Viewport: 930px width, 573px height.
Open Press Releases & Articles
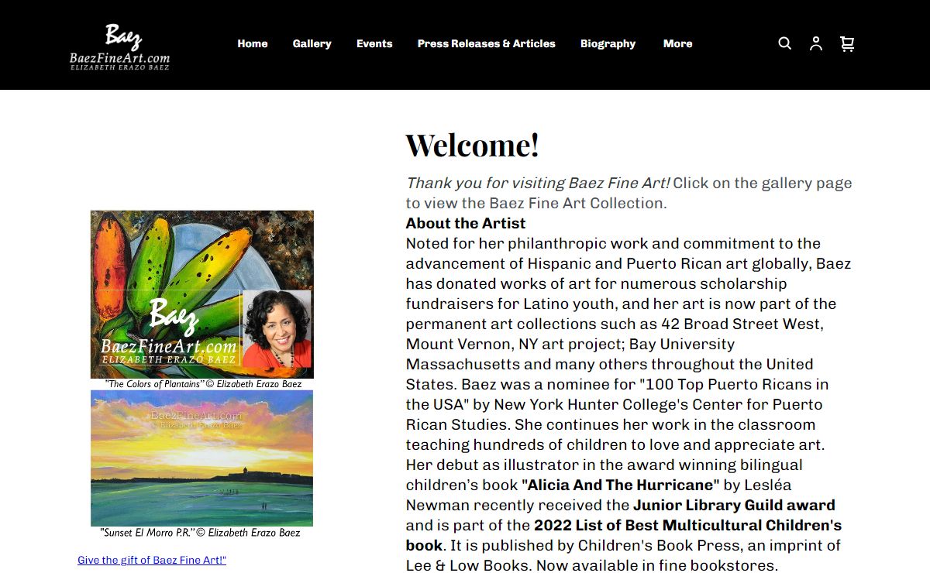(x=487, y=43)
